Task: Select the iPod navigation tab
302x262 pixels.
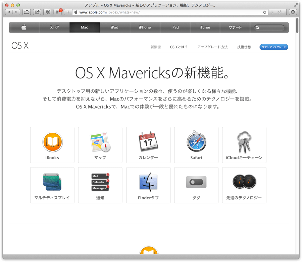Action: click(115, 27)
